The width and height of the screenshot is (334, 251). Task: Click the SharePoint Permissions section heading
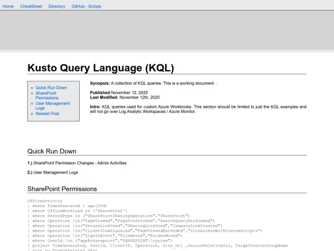[x=62, y=189]
